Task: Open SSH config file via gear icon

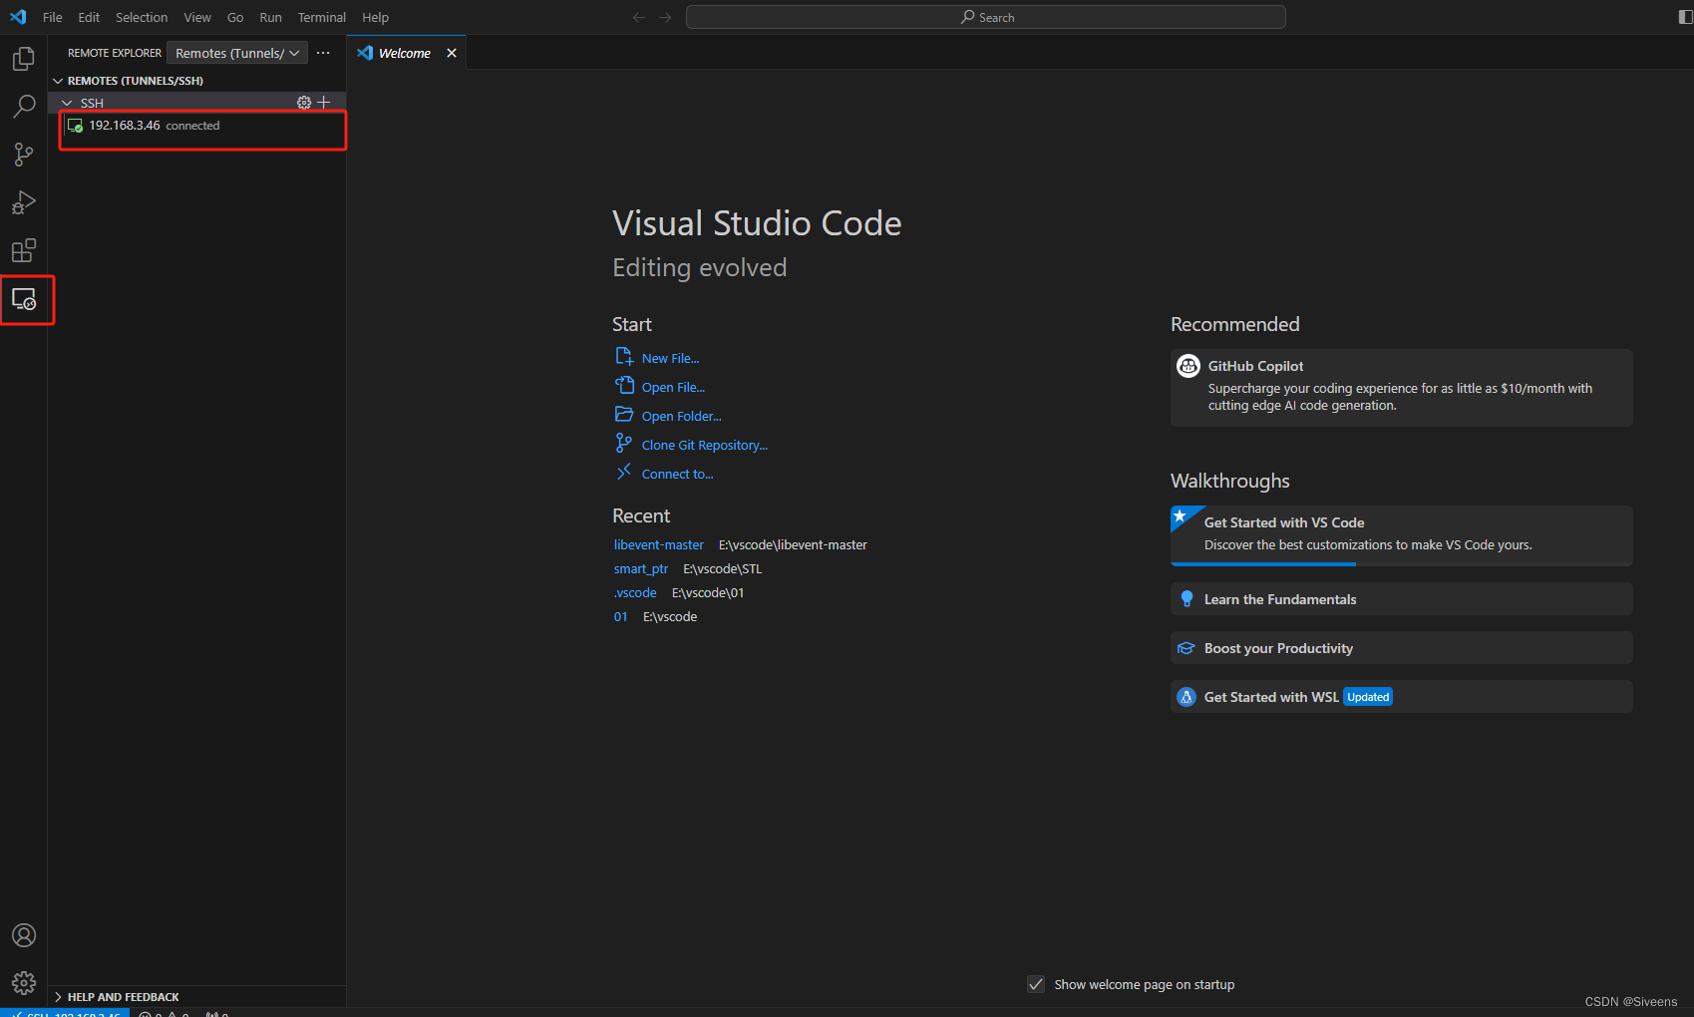Action: point(304,103)
